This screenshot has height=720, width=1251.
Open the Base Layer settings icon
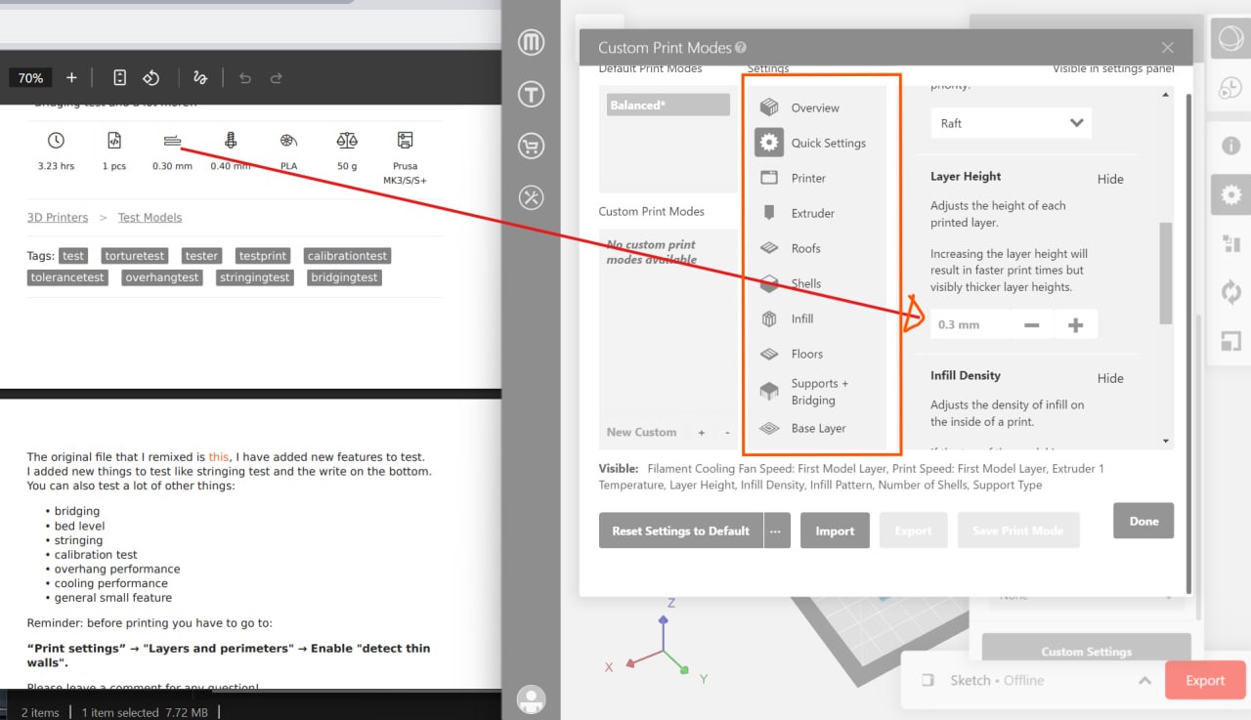(x=769, y=428)
